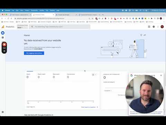Screen dimensions: 166x125
Task: Select the Event count metric
Action: (41, 76)
